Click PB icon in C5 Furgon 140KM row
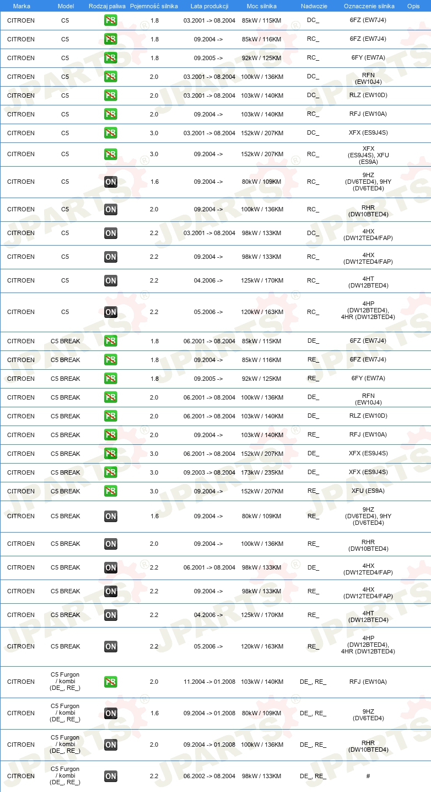The height and width of the screenshot is (792, 431). pos(110,682)
